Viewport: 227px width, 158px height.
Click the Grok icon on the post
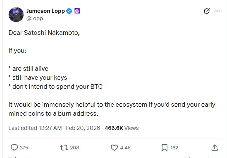[206, 11]
